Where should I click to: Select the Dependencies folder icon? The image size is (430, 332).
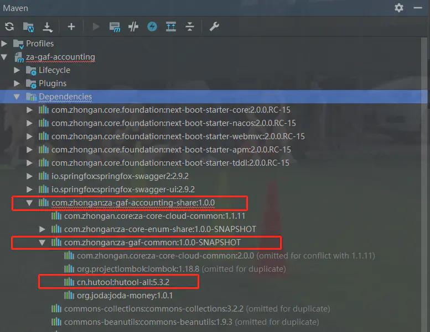(x=31, y=97)
